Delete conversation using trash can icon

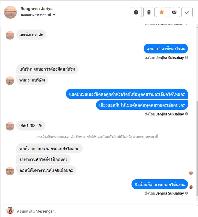149,12
